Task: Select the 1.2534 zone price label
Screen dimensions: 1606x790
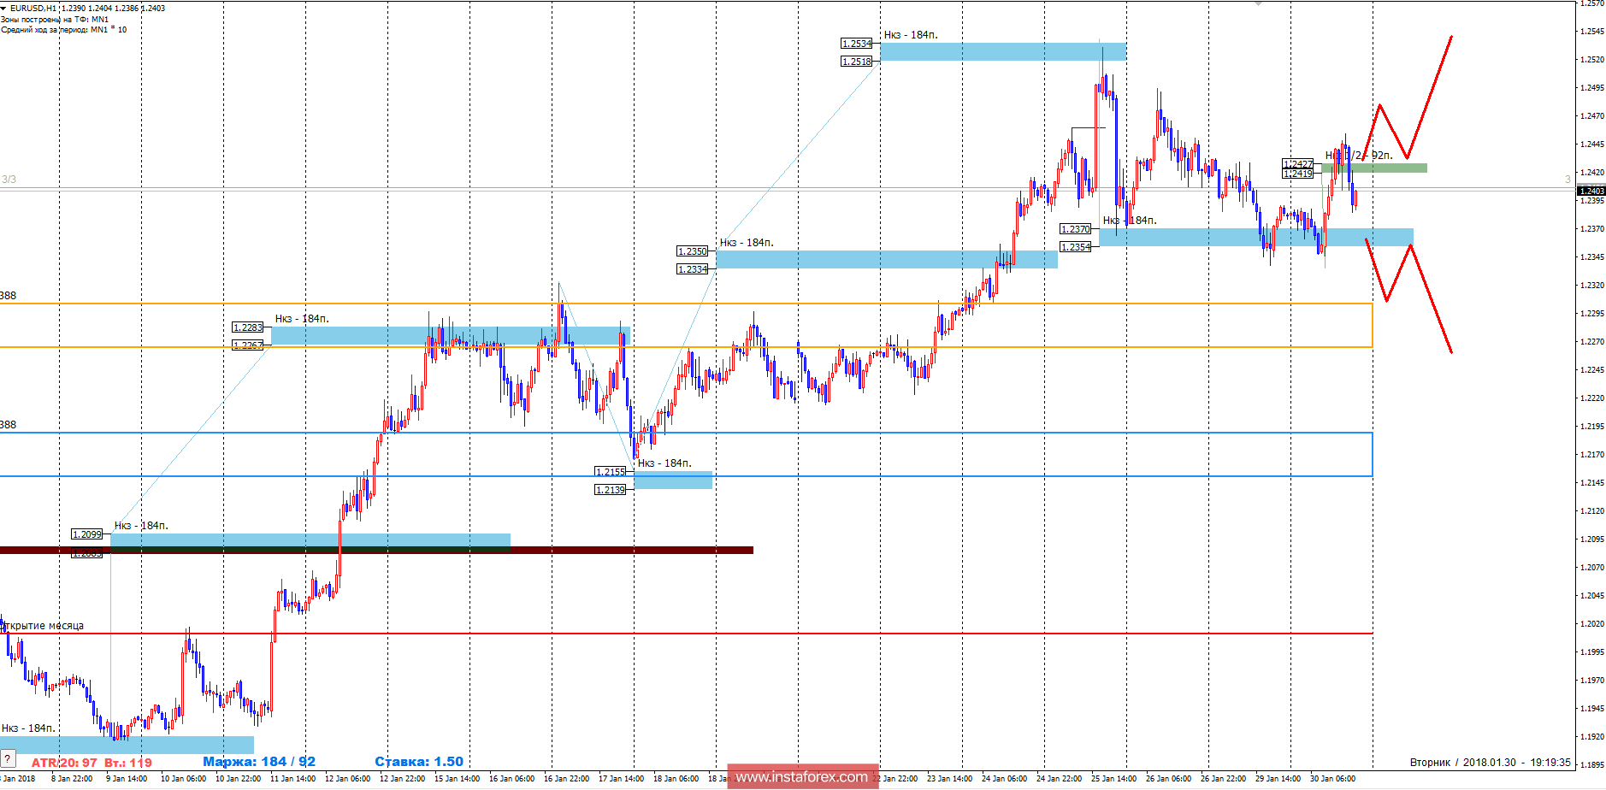Action: point(854,41)
